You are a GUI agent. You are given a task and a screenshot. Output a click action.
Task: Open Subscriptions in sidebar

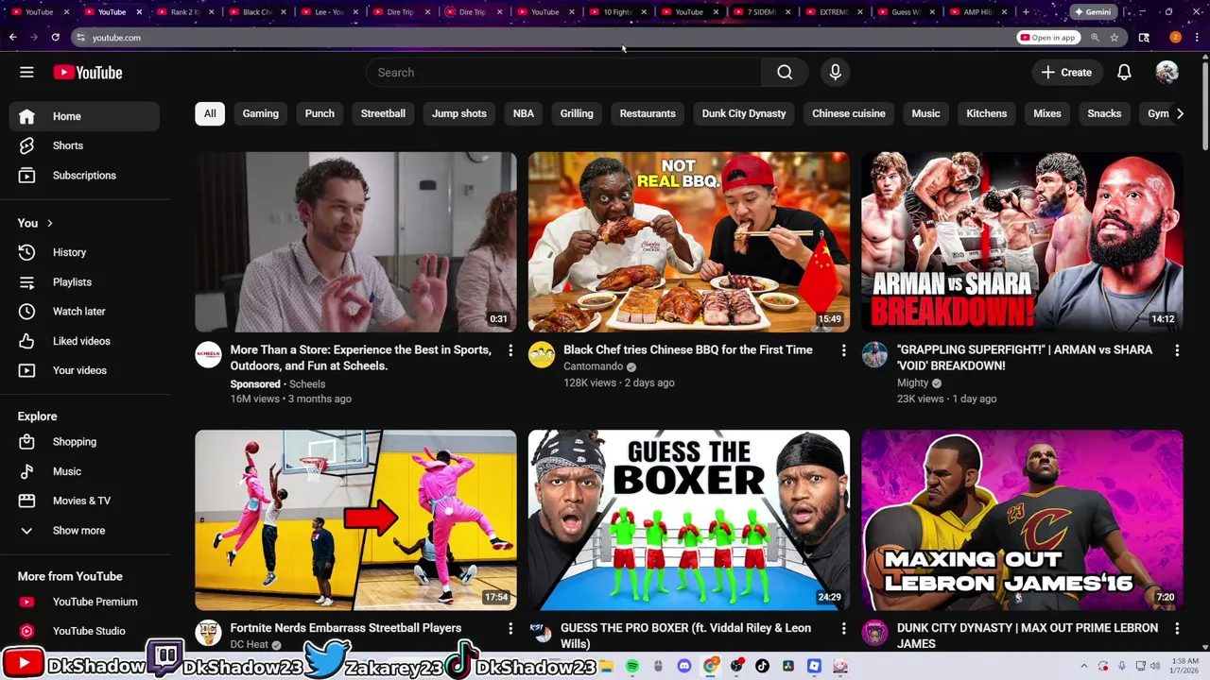(x=85, y=176)
